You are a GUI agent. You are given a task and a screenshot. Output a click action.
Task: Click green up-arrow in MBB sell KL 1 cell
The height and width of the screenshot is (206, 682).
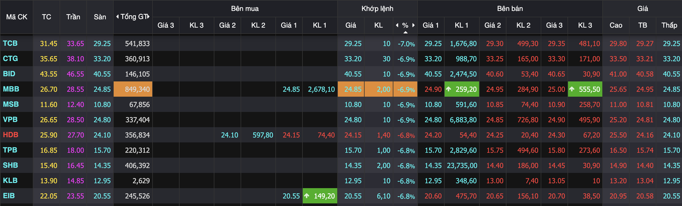point(448,89)
